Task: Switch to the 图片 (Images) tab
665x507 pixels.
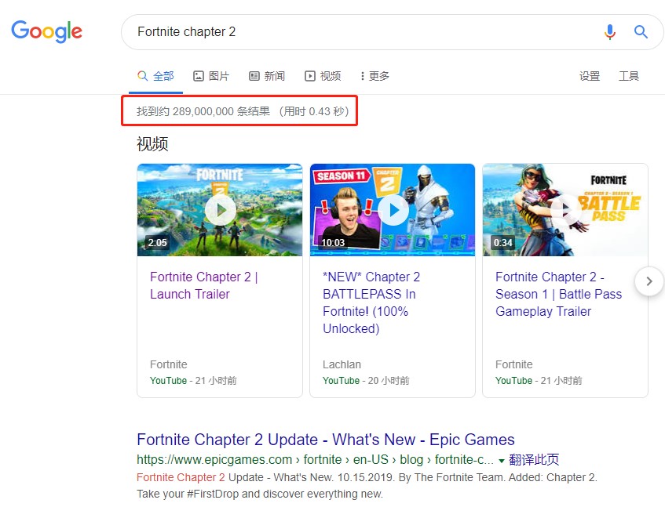Action: pos(211,76)
